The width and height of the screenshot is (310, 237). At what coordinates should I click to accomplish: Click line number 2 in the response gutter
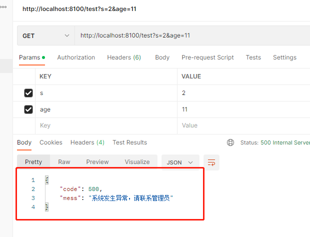[33, 189]
